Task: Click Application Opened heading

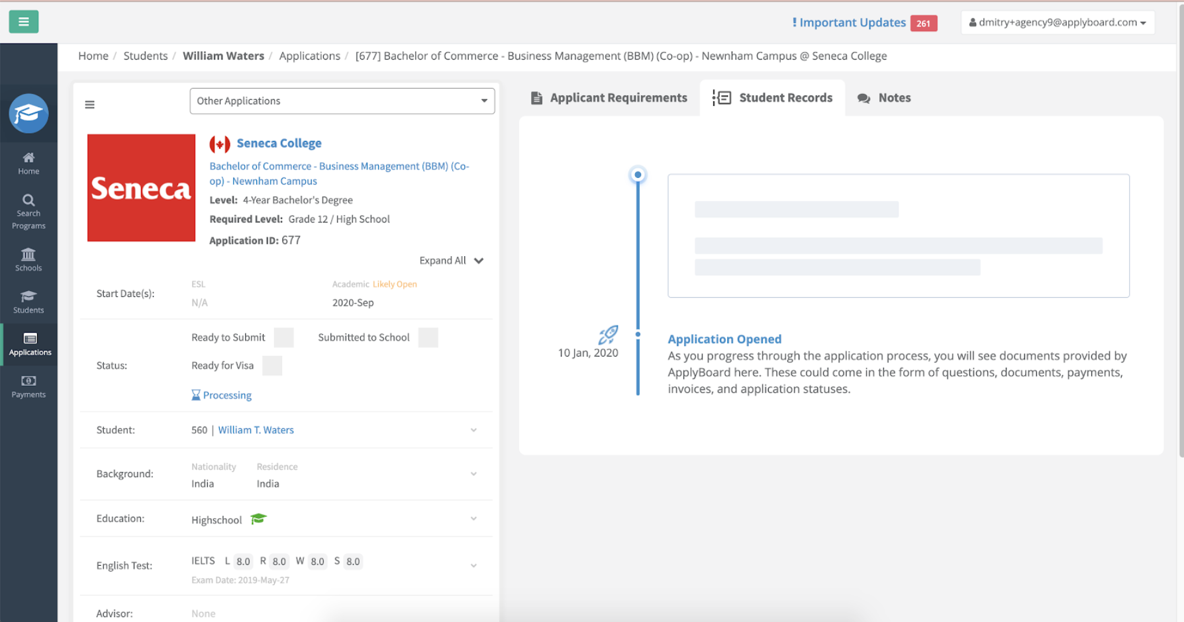Action: click(x=724, y=339)
